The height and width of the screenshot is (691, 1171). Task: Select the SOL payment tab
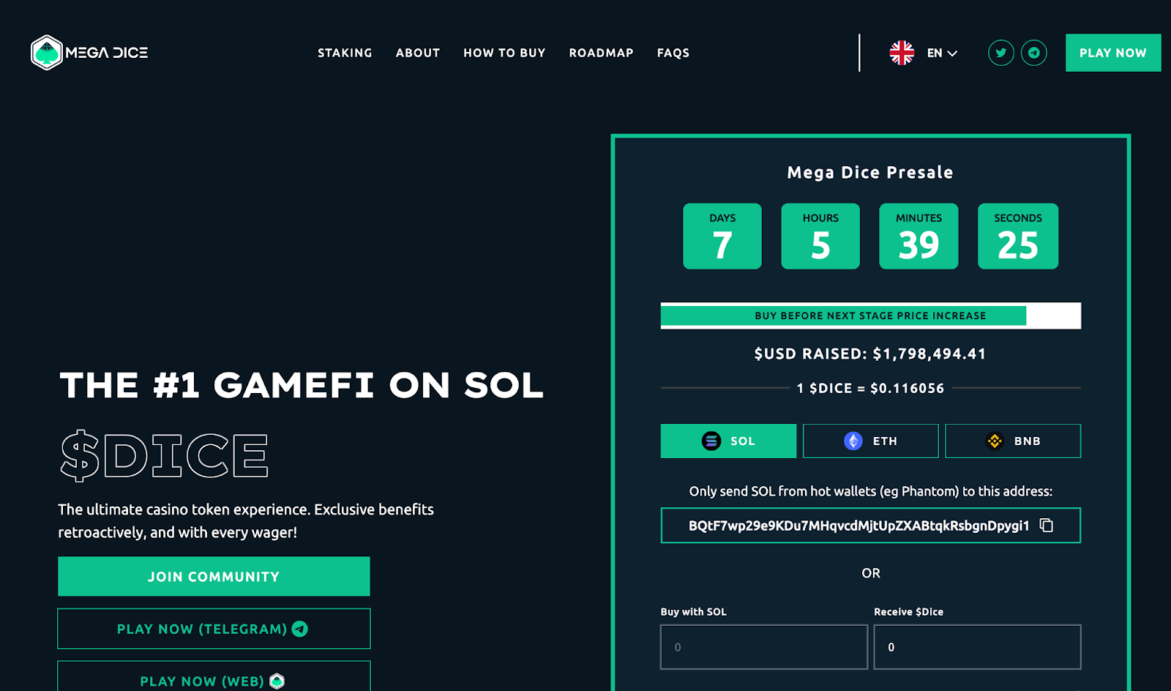click(728, 441)
